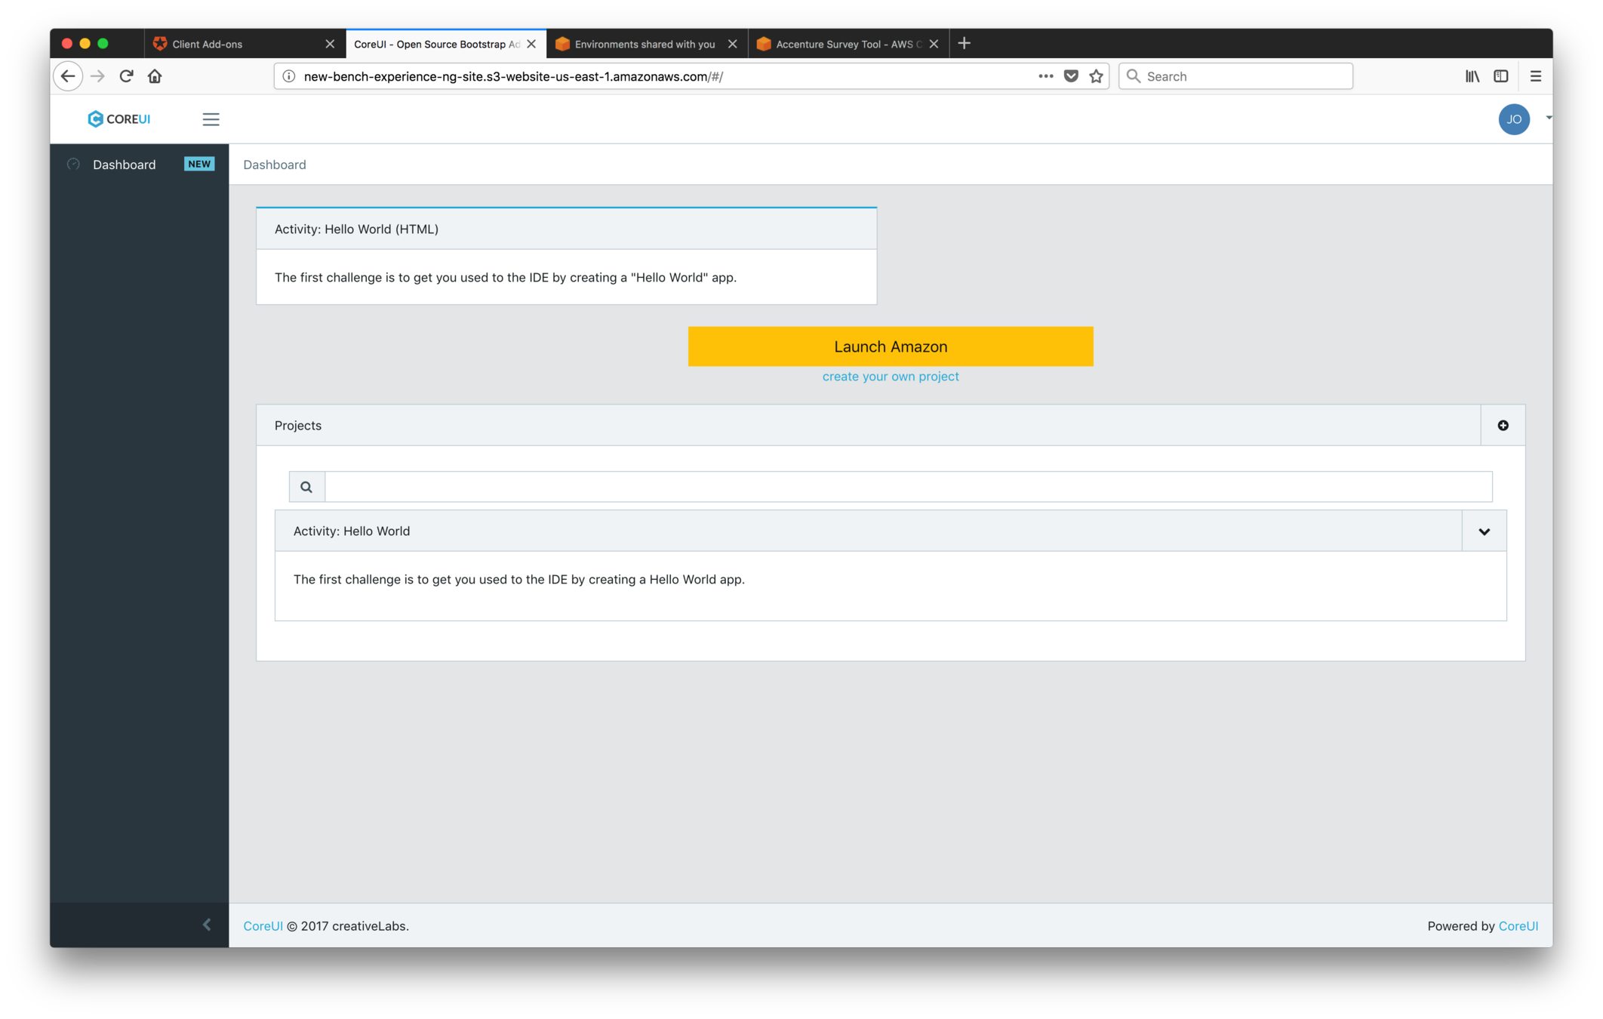The image size is (1603, 1019).
Task: Toggle the Firefox sidebar view
Action: click(x=1500, y=76)
